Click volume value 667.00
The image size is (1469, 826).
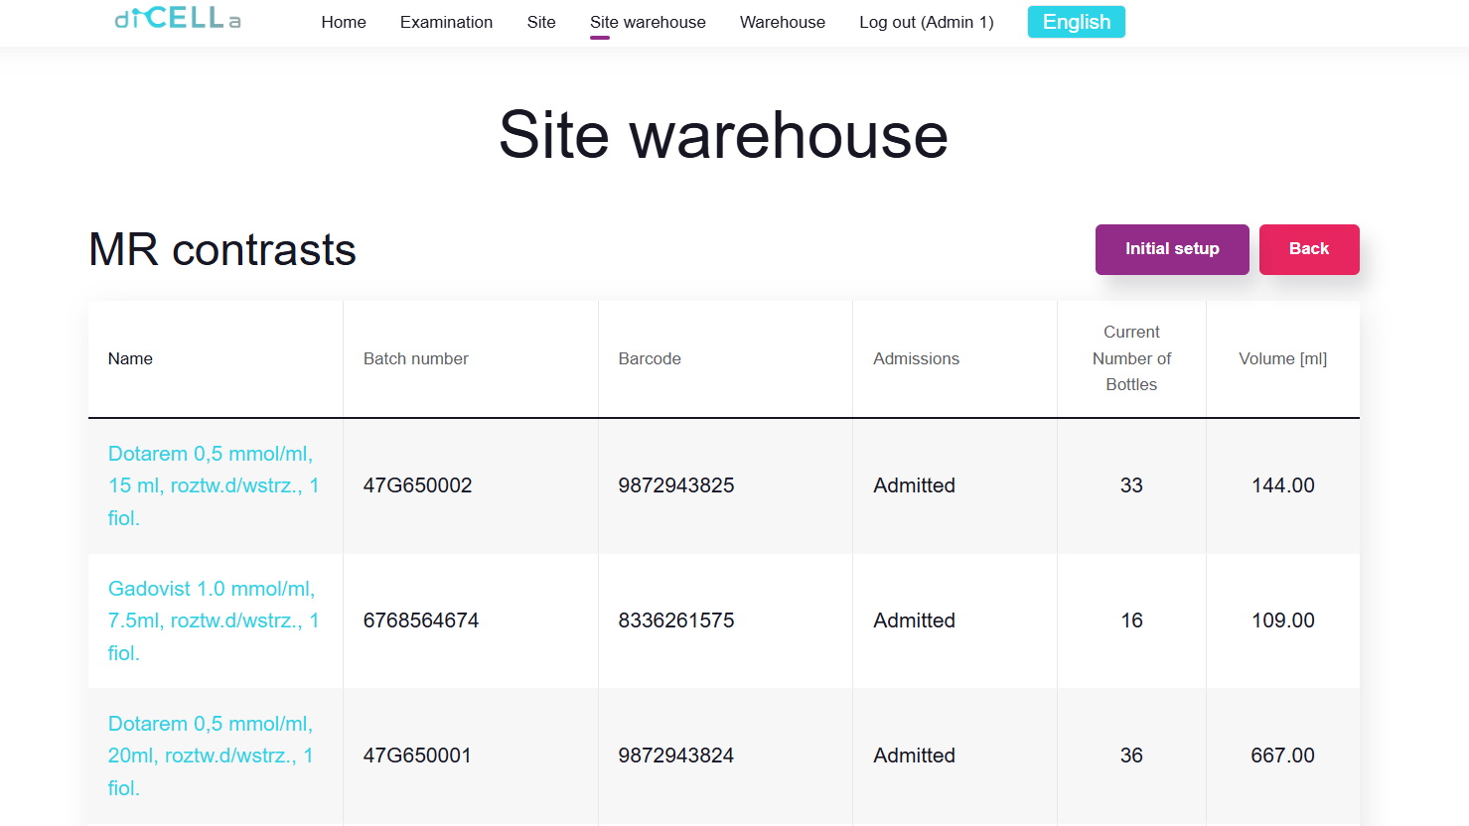point(1282,756)
